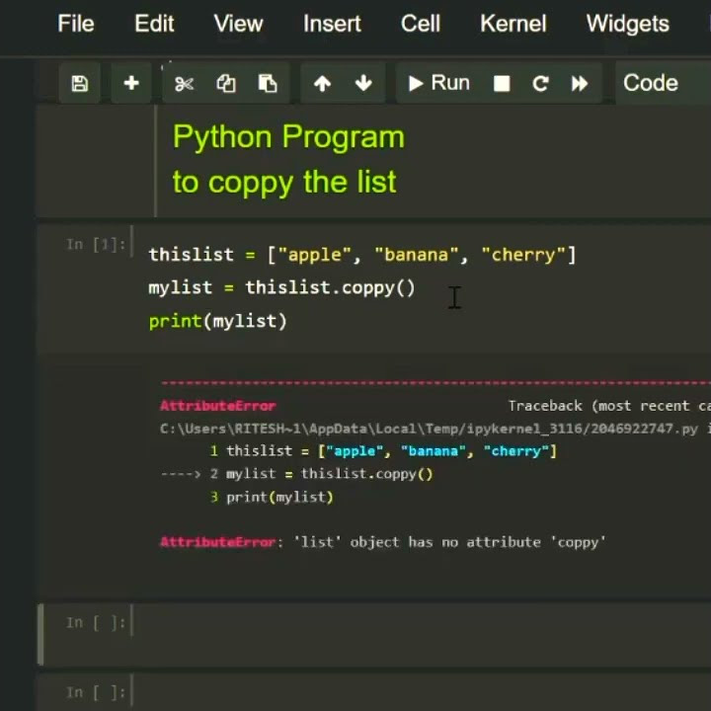The height and width of the screenshot is (711, 711).
Task: Click the Run button
Action: pyautogui.click(x=438, y=83)
